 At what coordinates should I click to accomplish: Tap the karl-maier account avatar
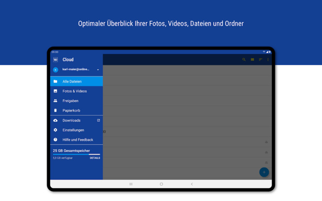(x=55, y=70)
